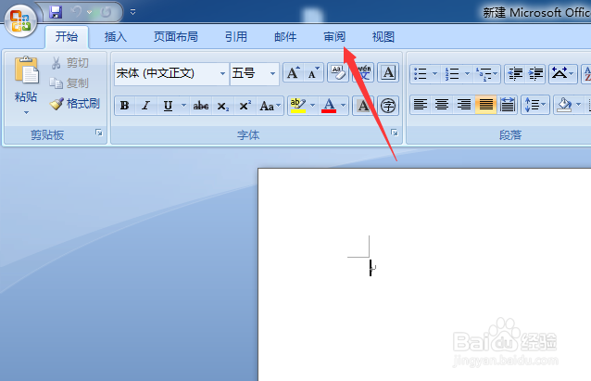
Task: Switch to the 开始 tab
Action: 67,36
